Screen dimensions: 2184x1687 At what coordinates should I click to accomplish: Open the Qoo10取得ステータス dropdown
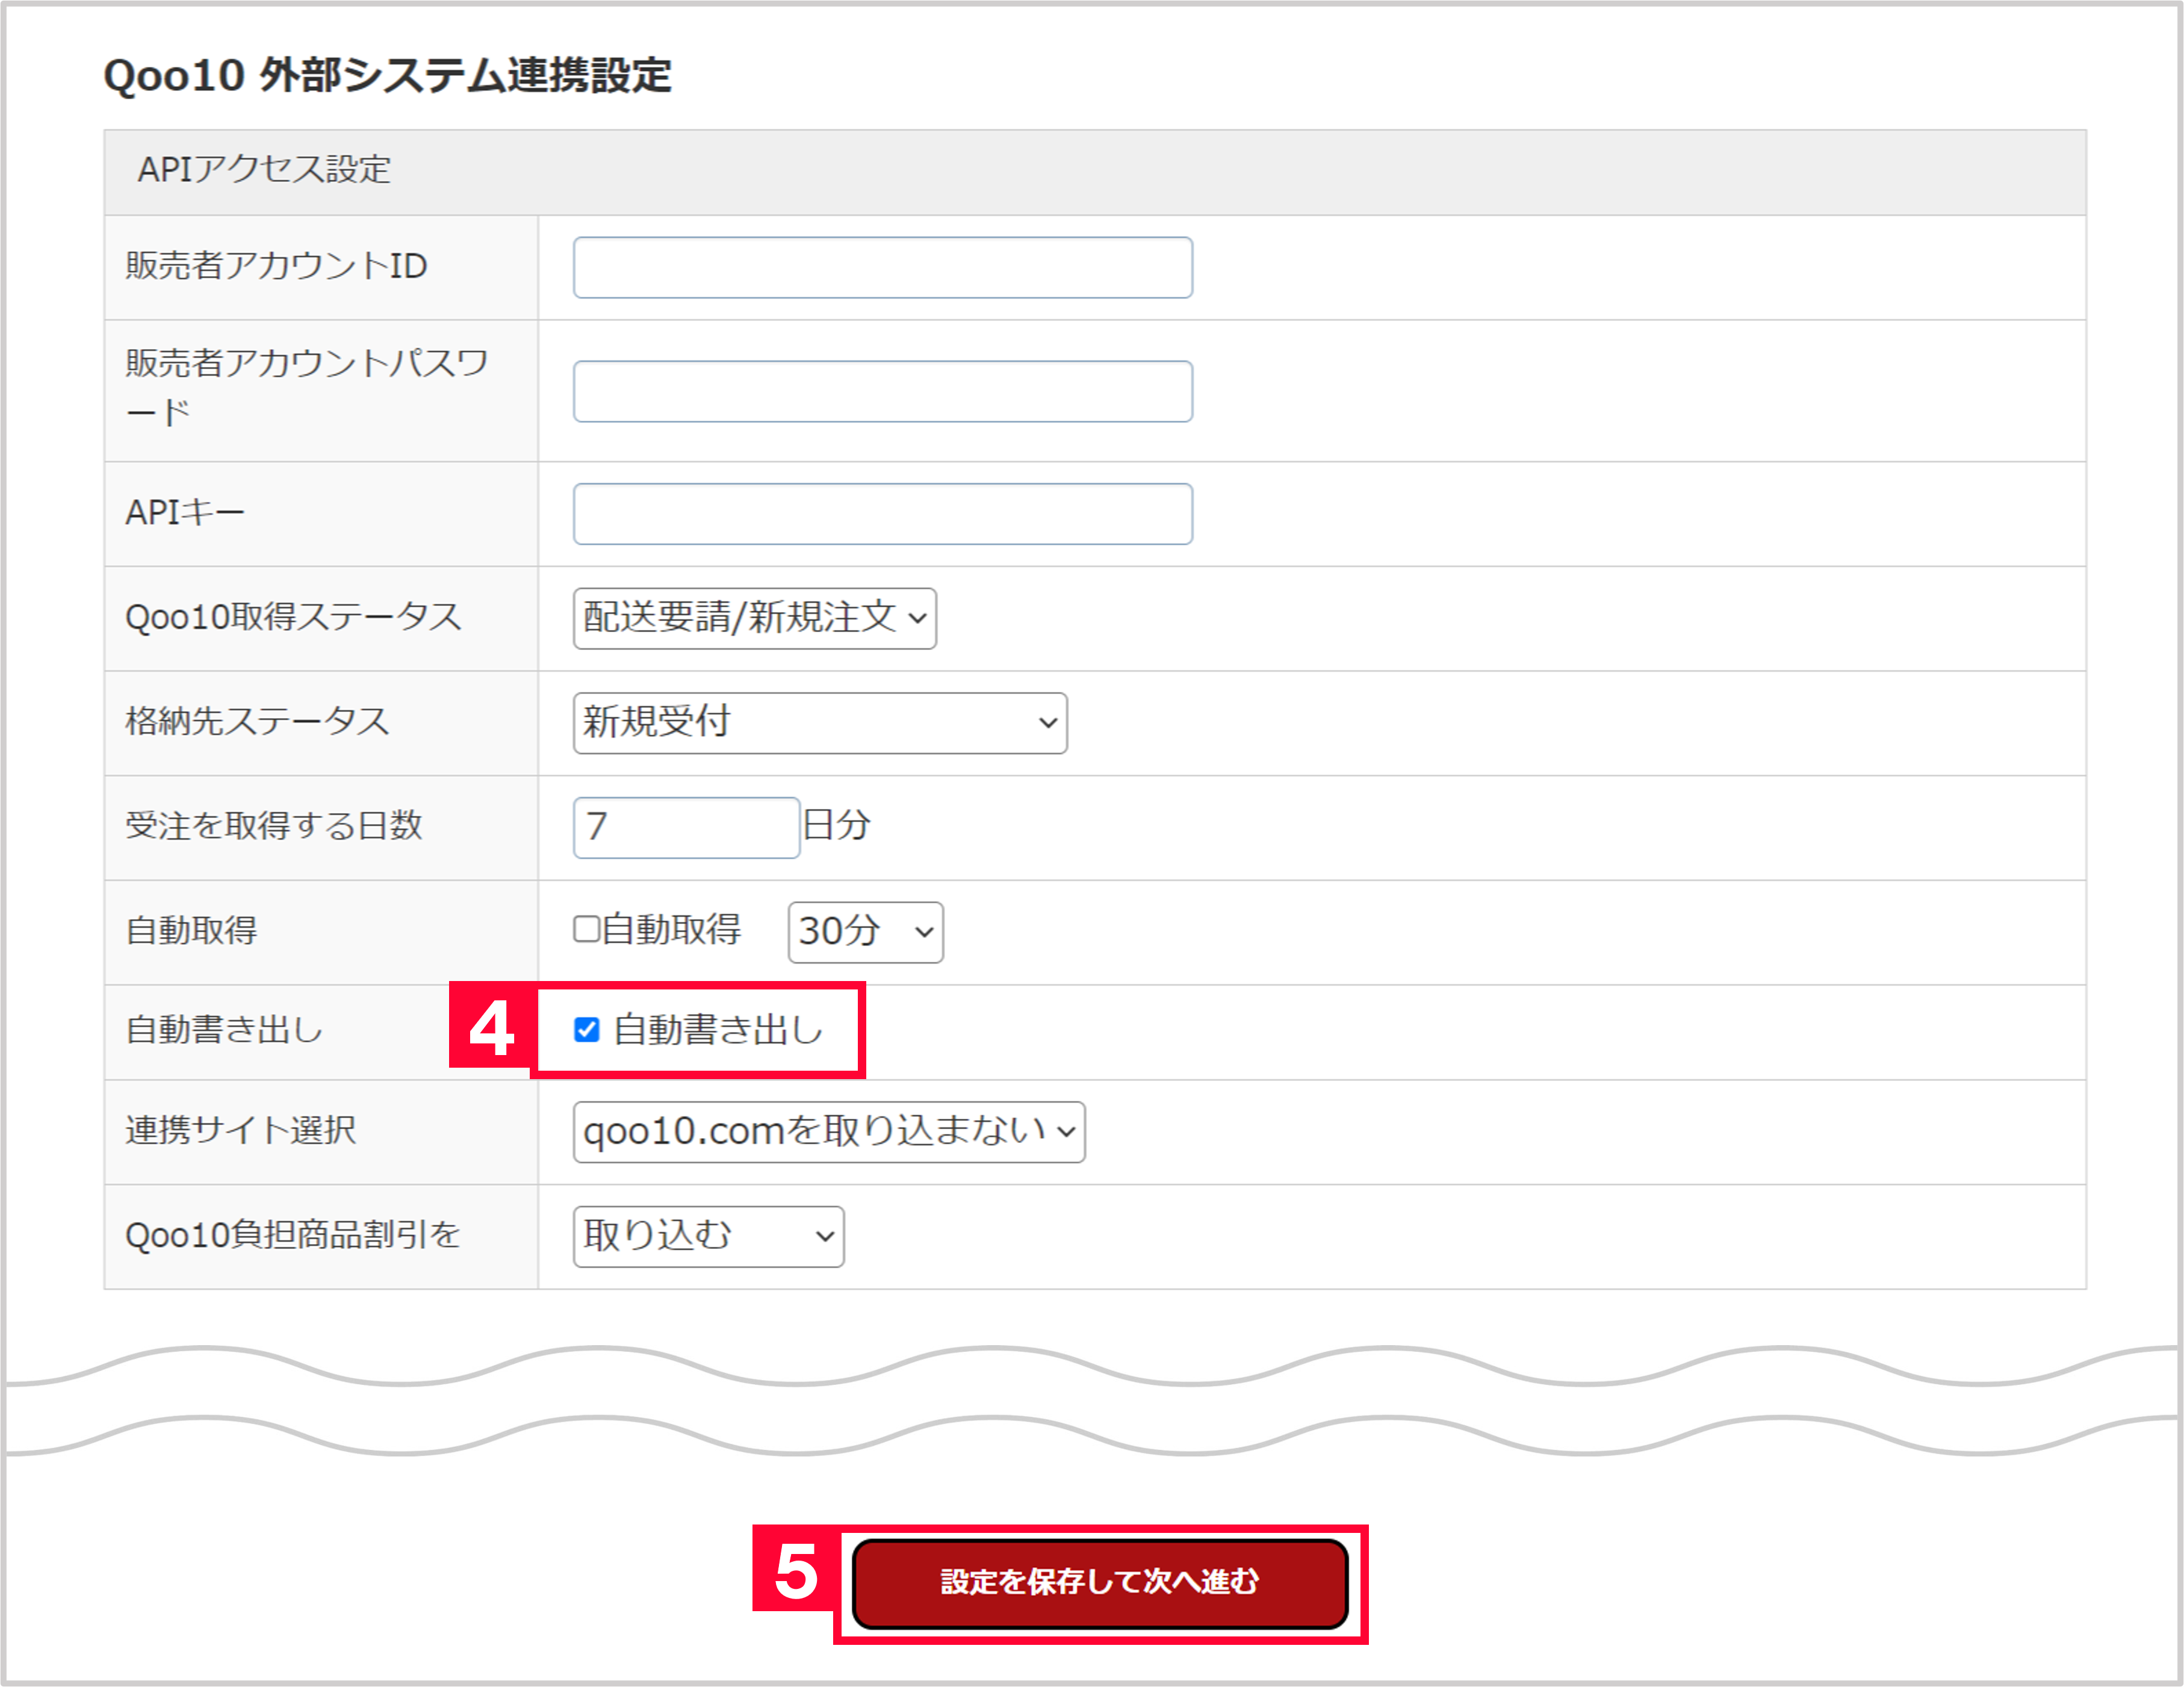pos(753,619)
